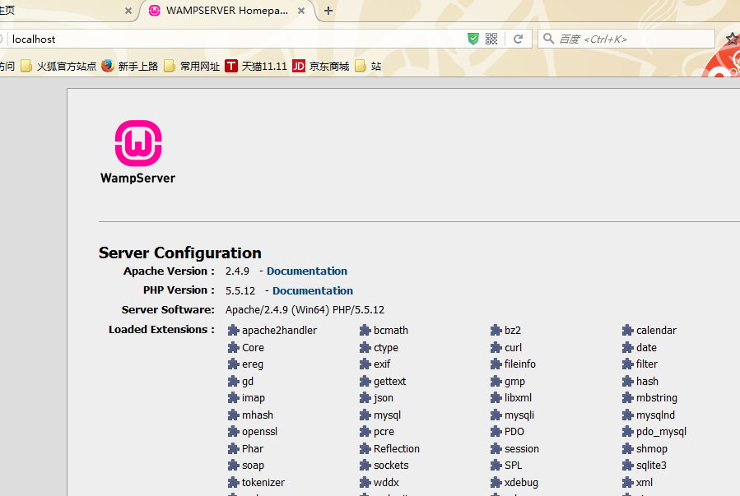Reload the page with the refresh icon

[x=519, y=39]
